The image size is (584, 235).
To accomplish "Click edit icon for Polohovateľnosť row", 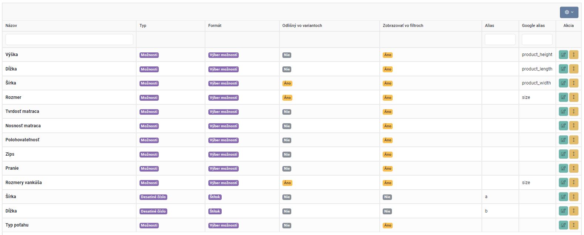I will pos(563,140).
